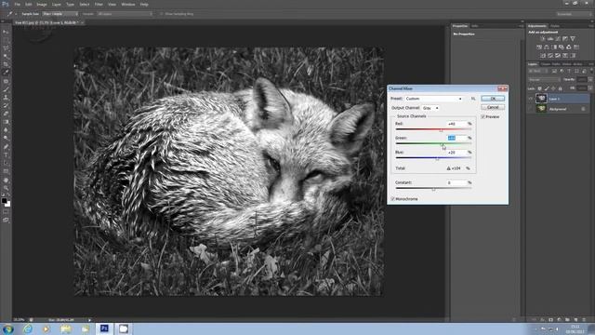Select the Dodge tool
The image size is (595, 335).
[6, 138]
